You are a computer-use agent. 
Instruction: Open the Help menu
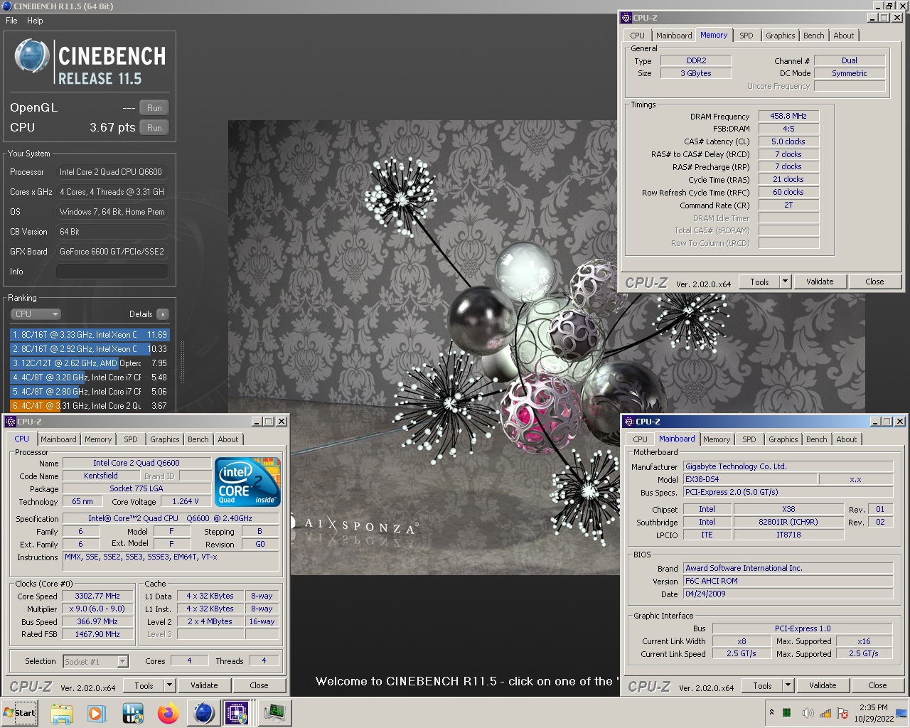[35, 21]
